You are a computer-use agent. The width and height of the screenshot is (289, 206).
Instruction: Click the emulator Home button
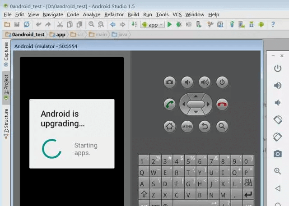pyautogui.click(x=170, y=126)
